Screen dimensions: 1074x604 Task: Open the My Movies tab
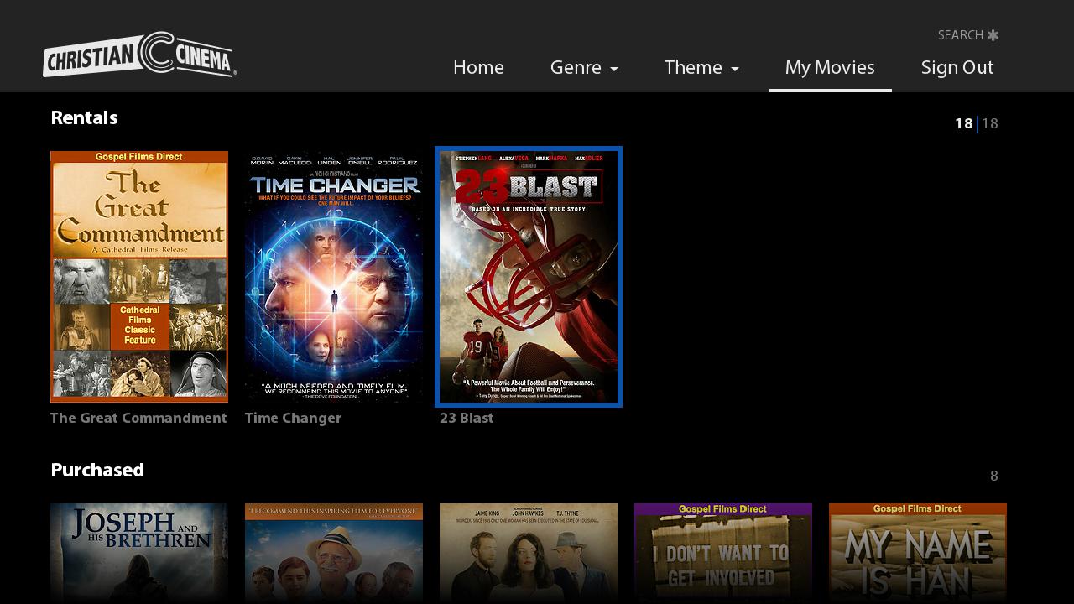[x=830, y=68]
